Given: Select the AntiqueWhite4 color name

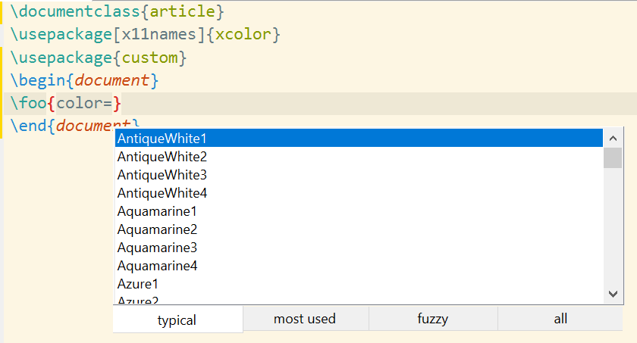Looking at the screenshot, I should click(359, 193).
